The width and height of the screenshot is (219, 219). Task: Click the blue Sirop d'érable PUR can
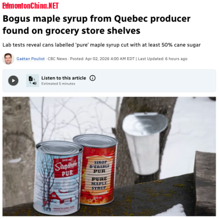pos(58,178)
